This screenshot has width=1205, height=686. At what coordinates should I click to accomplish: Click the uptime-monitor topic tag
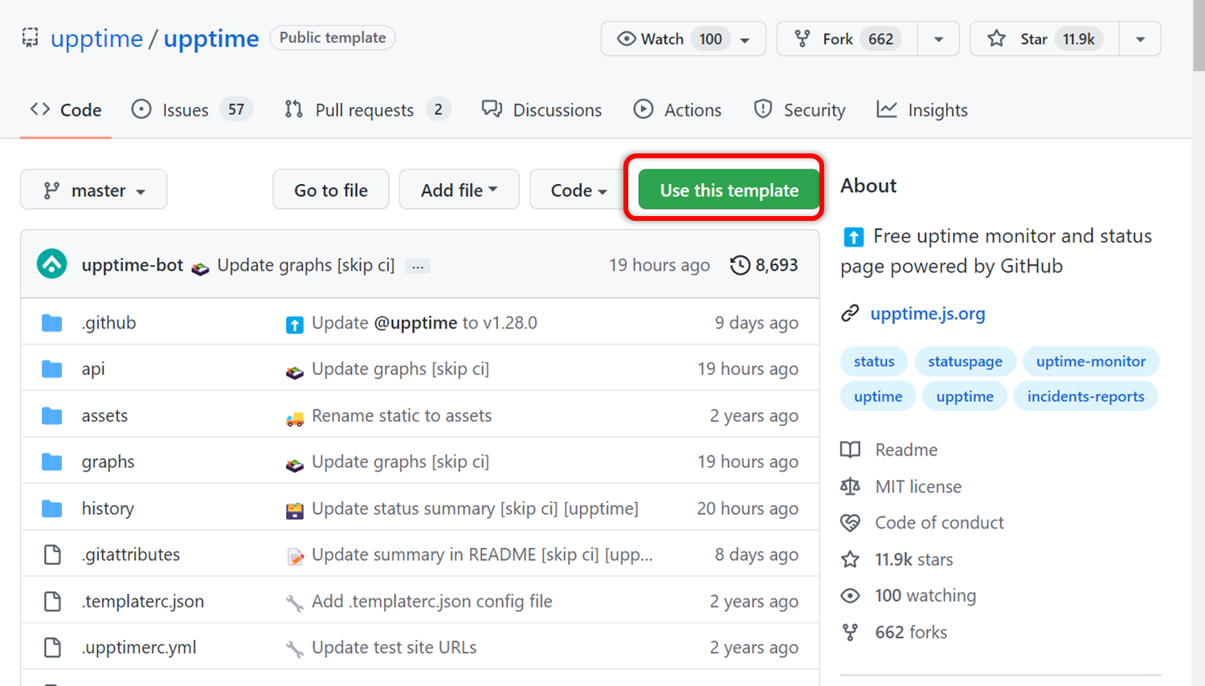tap(1091, 361)
